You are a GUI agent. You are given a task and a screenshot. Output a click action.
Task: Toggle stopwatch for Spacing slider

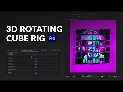[x=10, y=62]
